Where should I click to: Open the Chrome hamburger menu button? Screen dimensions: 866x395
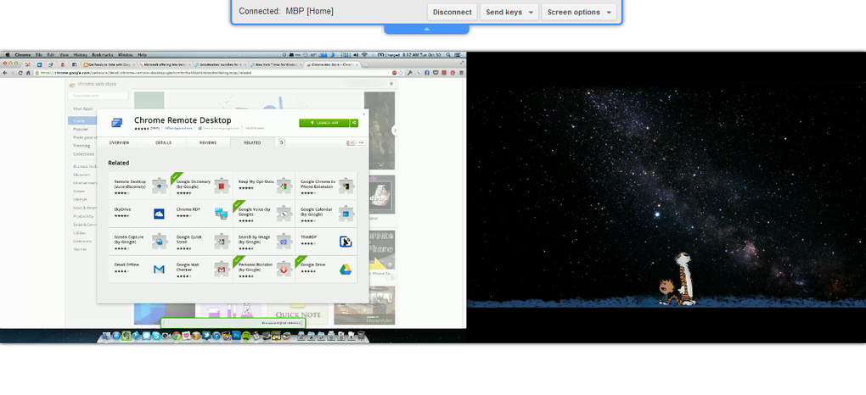[462, 73]
